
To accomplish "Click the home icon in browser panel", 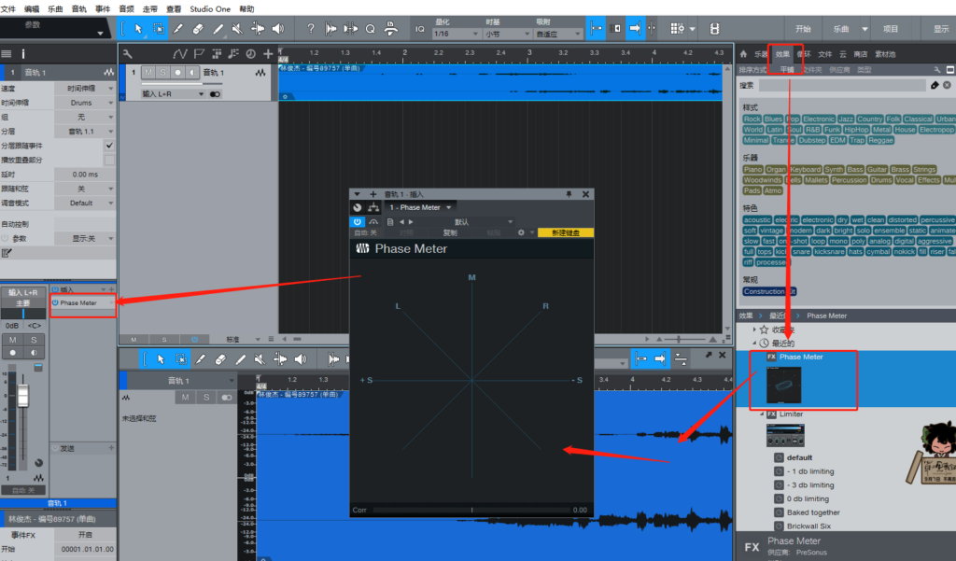I will pos(743,53).
